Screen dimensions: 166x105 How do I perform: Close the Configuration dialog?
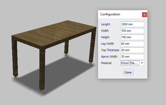tap(144, 15)
